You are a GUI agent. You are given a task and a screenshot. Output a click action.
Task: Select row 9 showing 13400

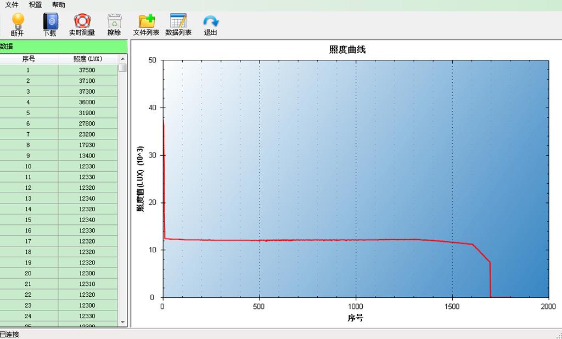pyautogui.click(x=60, y=155)
